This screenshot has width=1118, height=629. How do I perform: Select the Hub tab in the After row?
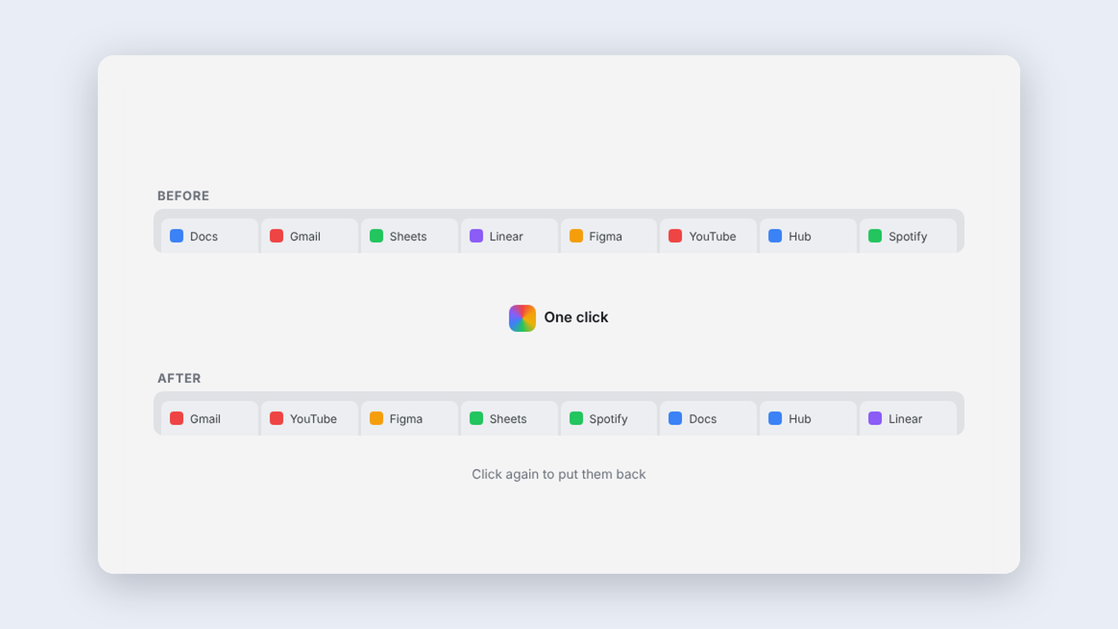[x=808, y=419]
